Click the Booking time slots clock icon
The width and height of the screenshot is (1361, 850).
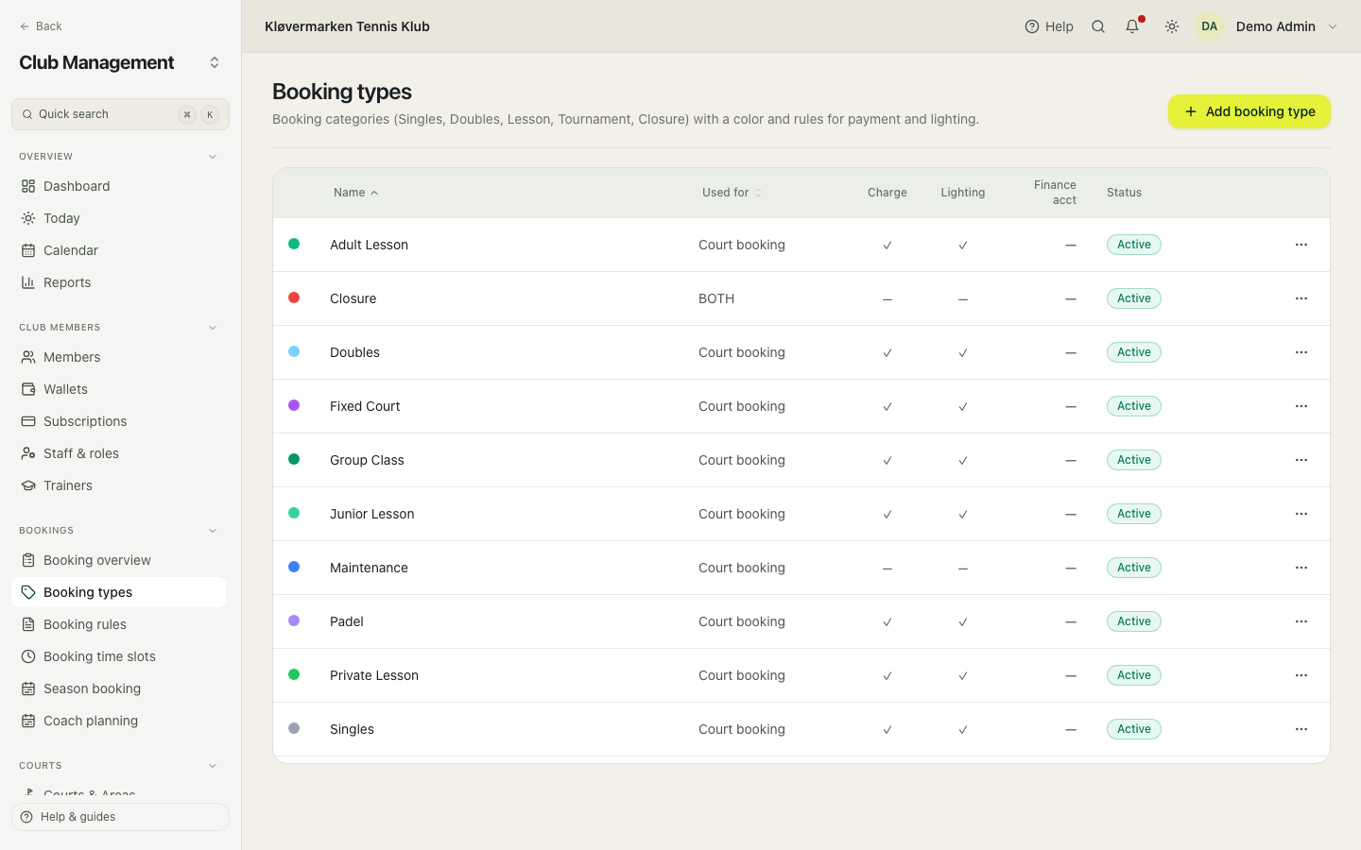pos(28,656)
